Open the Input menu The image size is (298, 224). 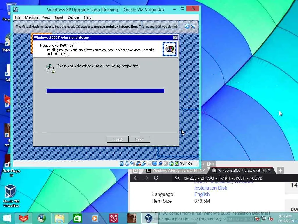click(59, 17)
